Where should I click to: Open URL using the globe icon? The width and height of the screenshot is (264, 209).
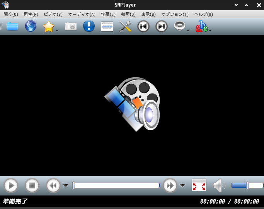[x=31, y=26]
